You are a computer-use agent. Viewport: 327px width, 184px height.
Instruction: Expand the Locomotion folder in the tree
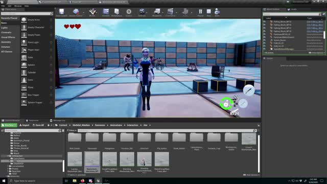pyautogui.click(x=8, y=166)
